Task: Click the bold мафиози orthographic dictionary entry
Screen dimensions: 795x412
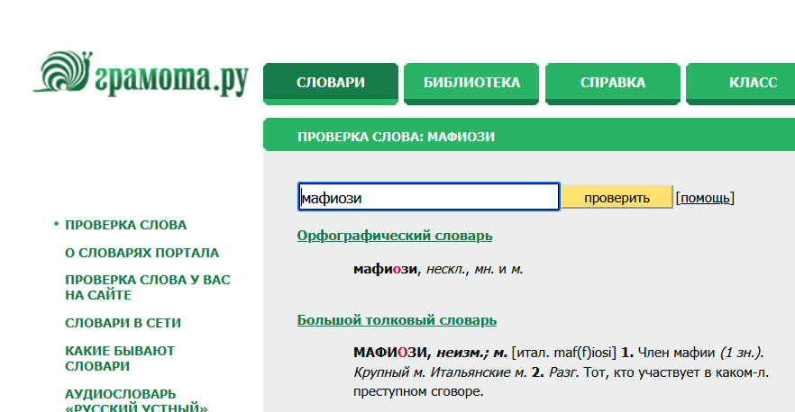Action: tap(385, 269)
